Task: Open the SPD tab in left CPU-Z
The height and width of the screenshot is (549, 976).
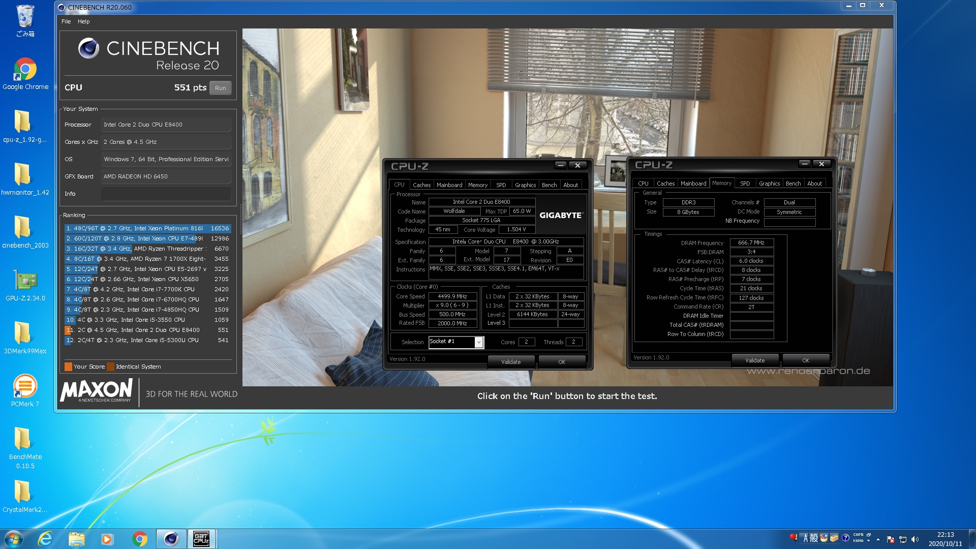Action: tap(501, 185)
